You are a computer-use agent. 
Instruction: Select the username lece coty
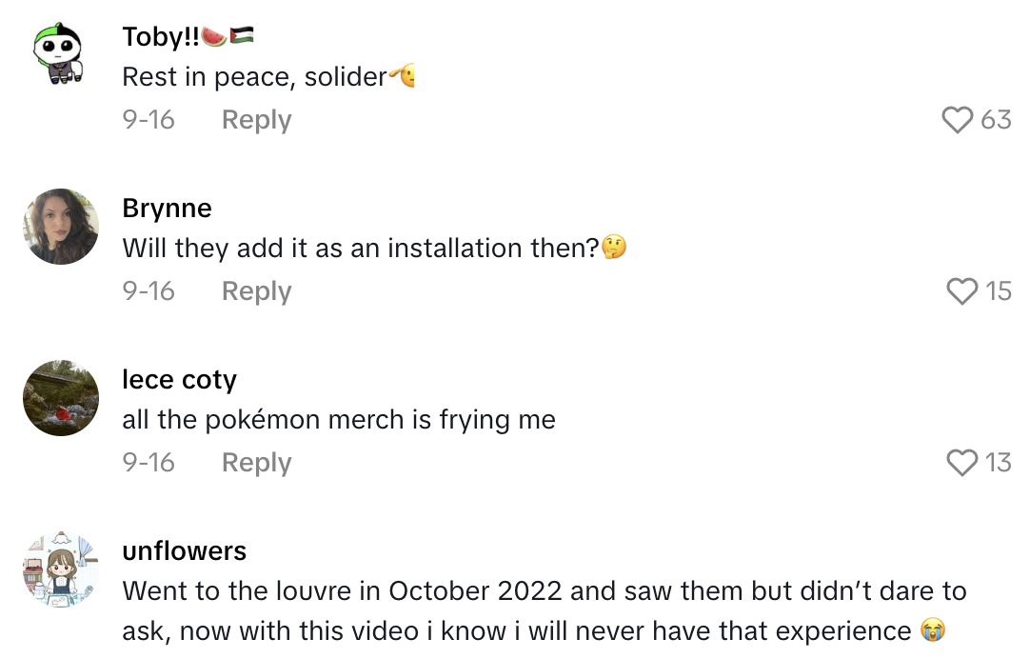pyautogui.click(x=179, y=379)
